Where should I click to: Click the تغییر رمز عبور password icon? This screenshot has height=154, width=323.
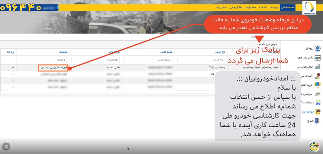tap(318, 58)
